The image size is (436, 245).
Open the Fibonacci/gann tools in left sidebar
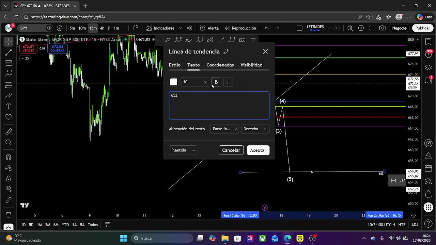point(9,63)
